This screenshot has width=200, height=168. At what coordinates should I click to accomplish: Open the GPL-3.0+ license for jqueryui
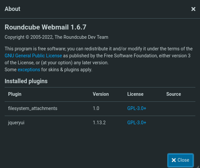tap(136, 123)
